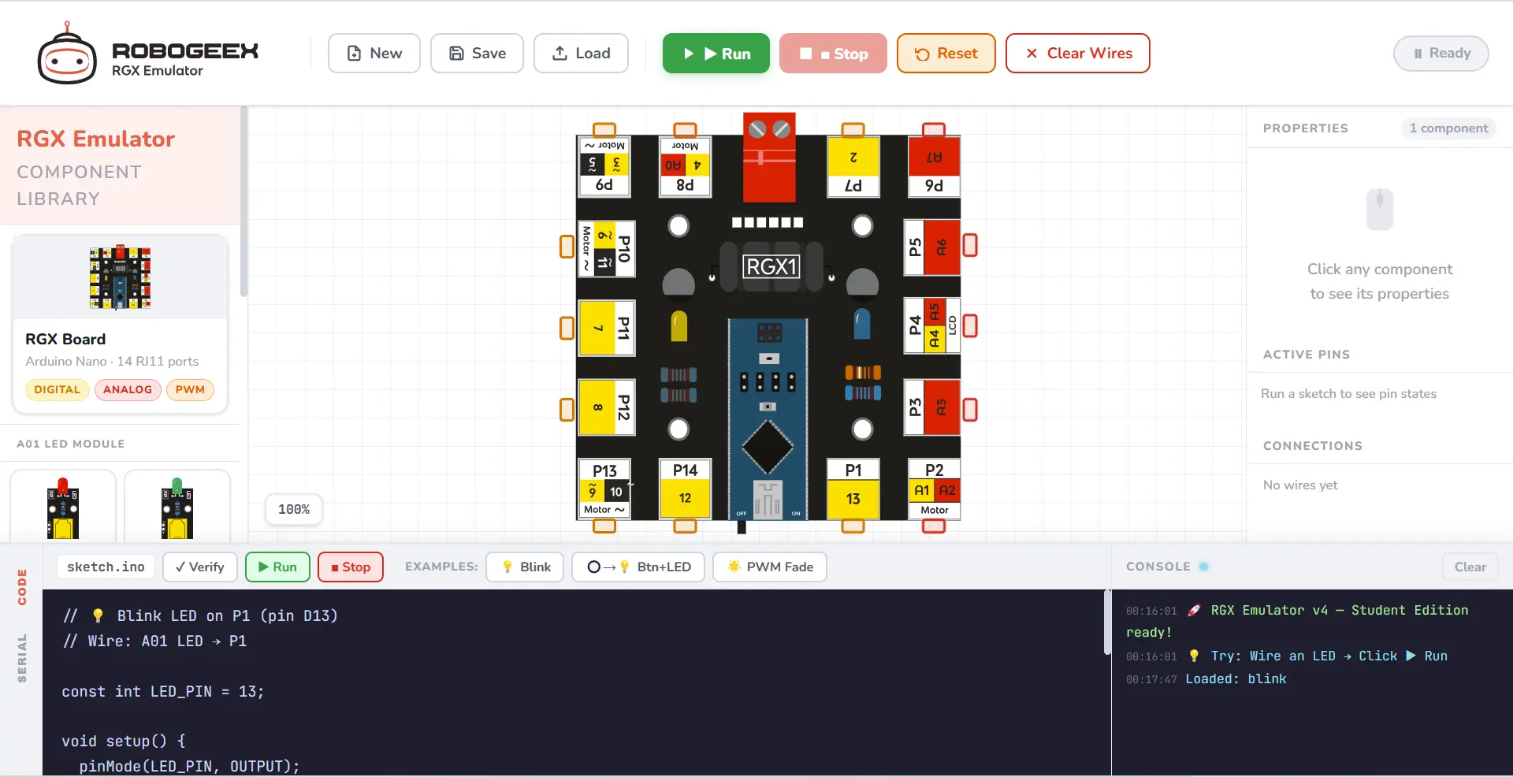This screenshot has height=777, width=1513.
Task: Click the Robogeex robot logo icon
Action: pos(67,54)
